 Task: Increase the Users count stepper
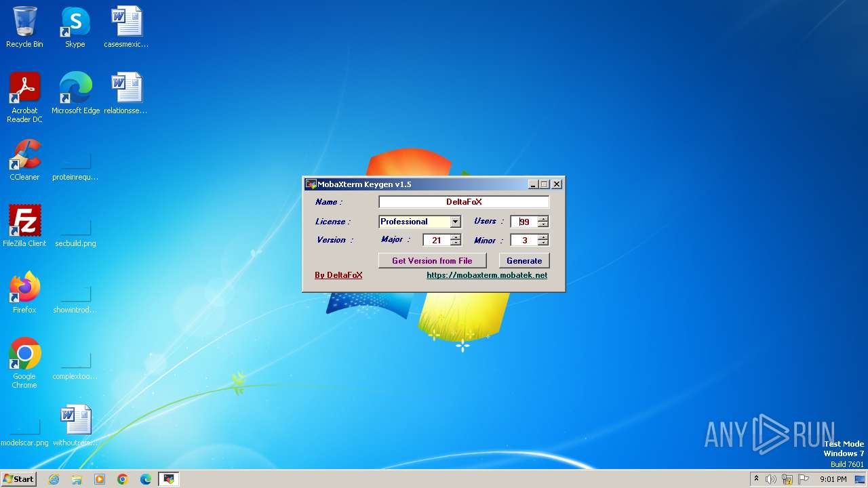pos(543,219)
